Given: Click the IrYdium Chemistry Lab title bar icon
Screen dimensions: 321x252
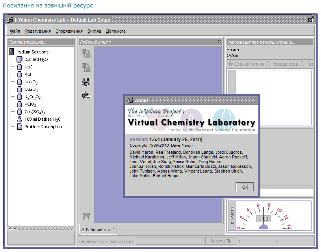Looking at the screenshot, I should [9, 20].
